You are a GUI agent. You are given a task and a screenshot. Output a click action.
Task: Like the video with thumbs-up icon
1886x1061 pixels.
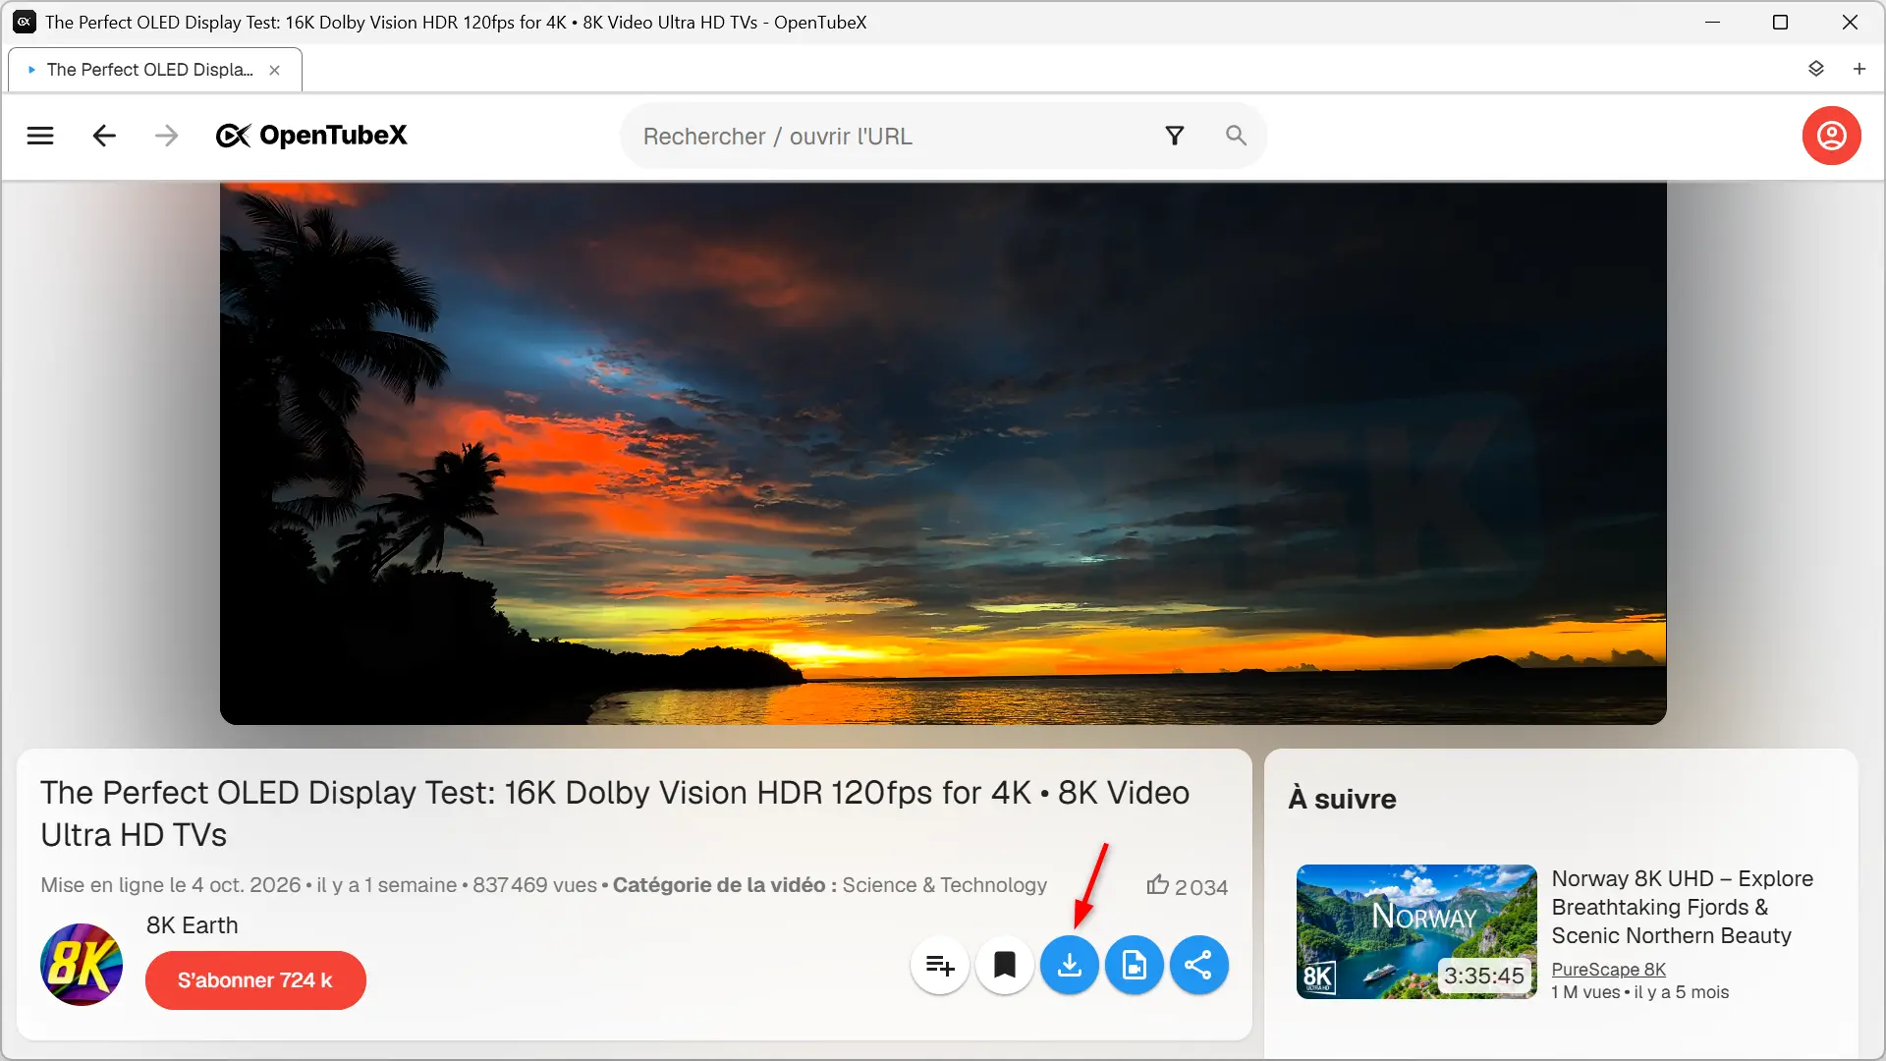point(1158,885)
